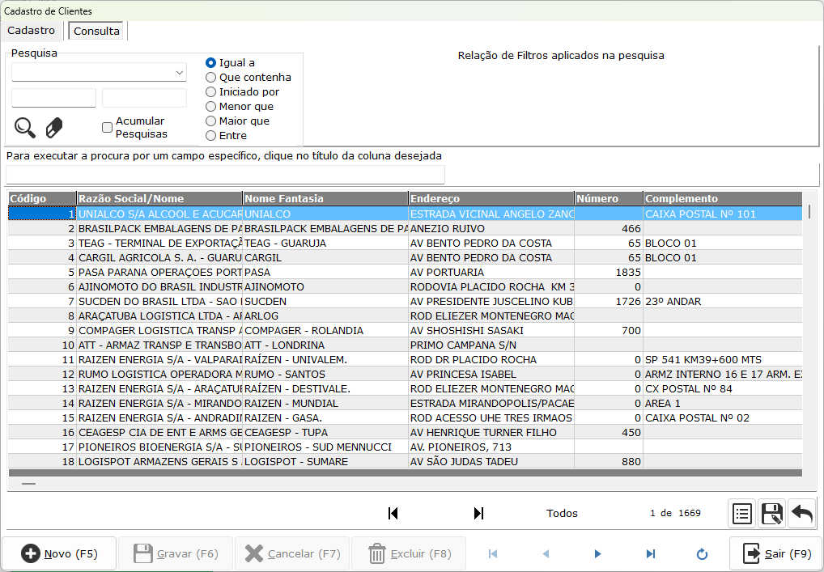Jump to the first grid page icon
This screenshot has height=572, width=824.
[393, 513]
